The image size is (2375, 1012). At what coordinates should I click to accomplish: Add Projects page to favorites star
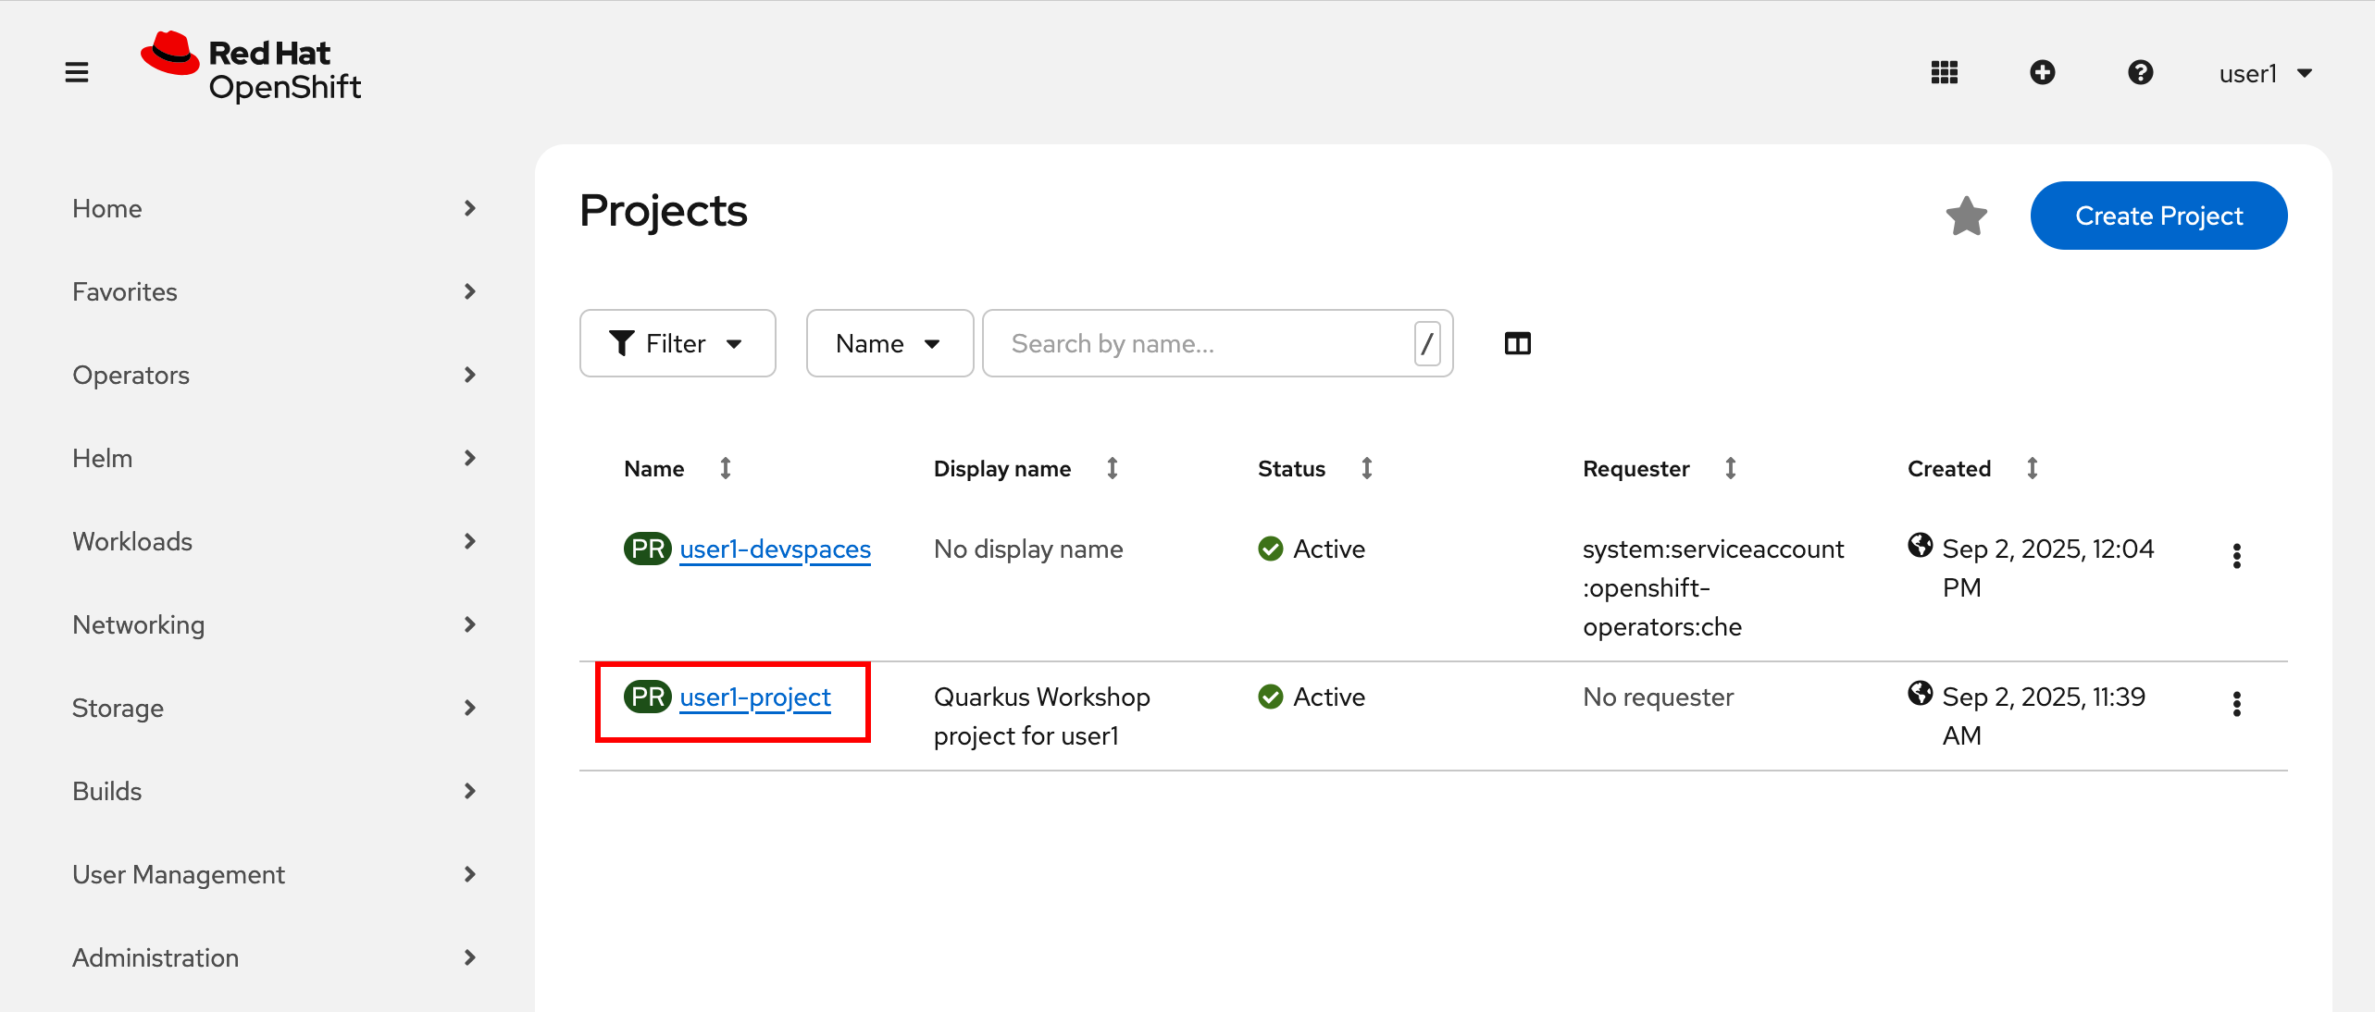point(1966,216)
